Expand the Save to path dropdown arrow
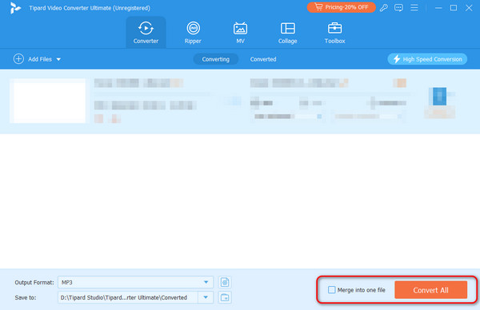Viewport: 480px width, 310px height. pos(206,297)
